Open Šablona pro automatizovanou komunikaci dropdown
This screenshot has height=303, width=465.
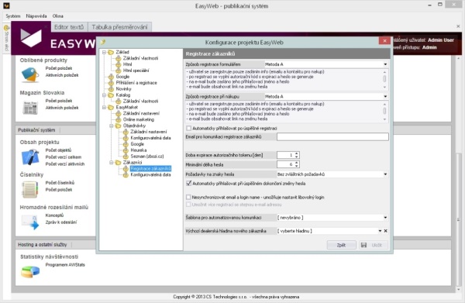(x=385, y=218)
